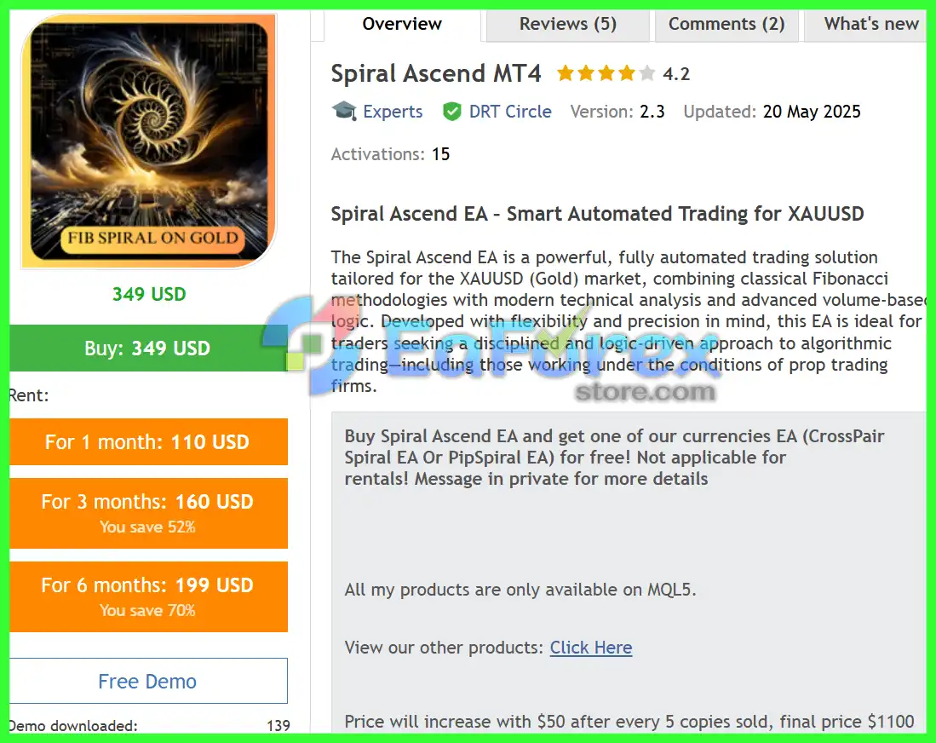Switch to the Overview tab
The image size is (936, 743).
(402, 24)
